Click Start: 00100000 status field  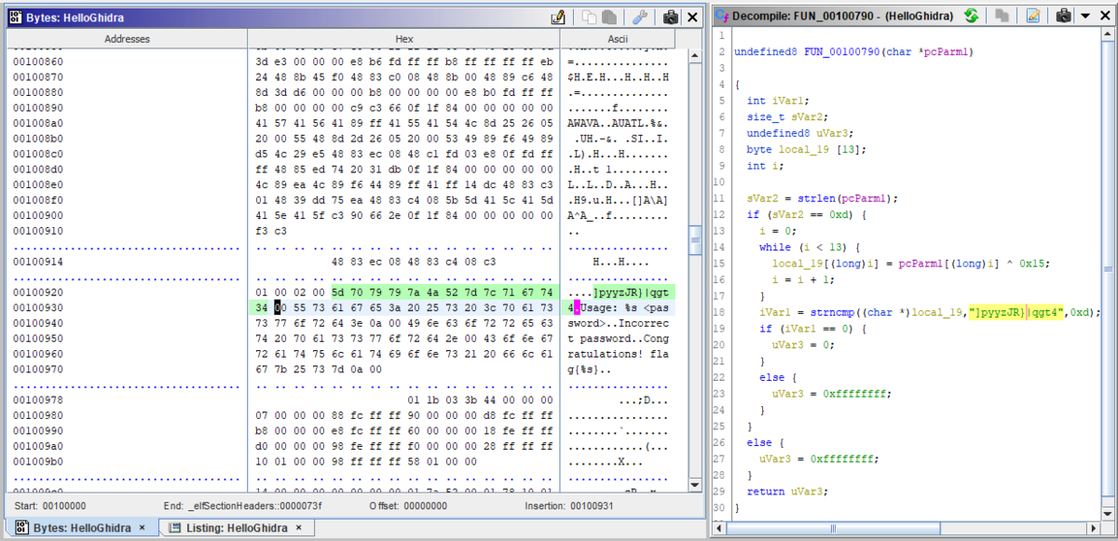click(50, 506)
